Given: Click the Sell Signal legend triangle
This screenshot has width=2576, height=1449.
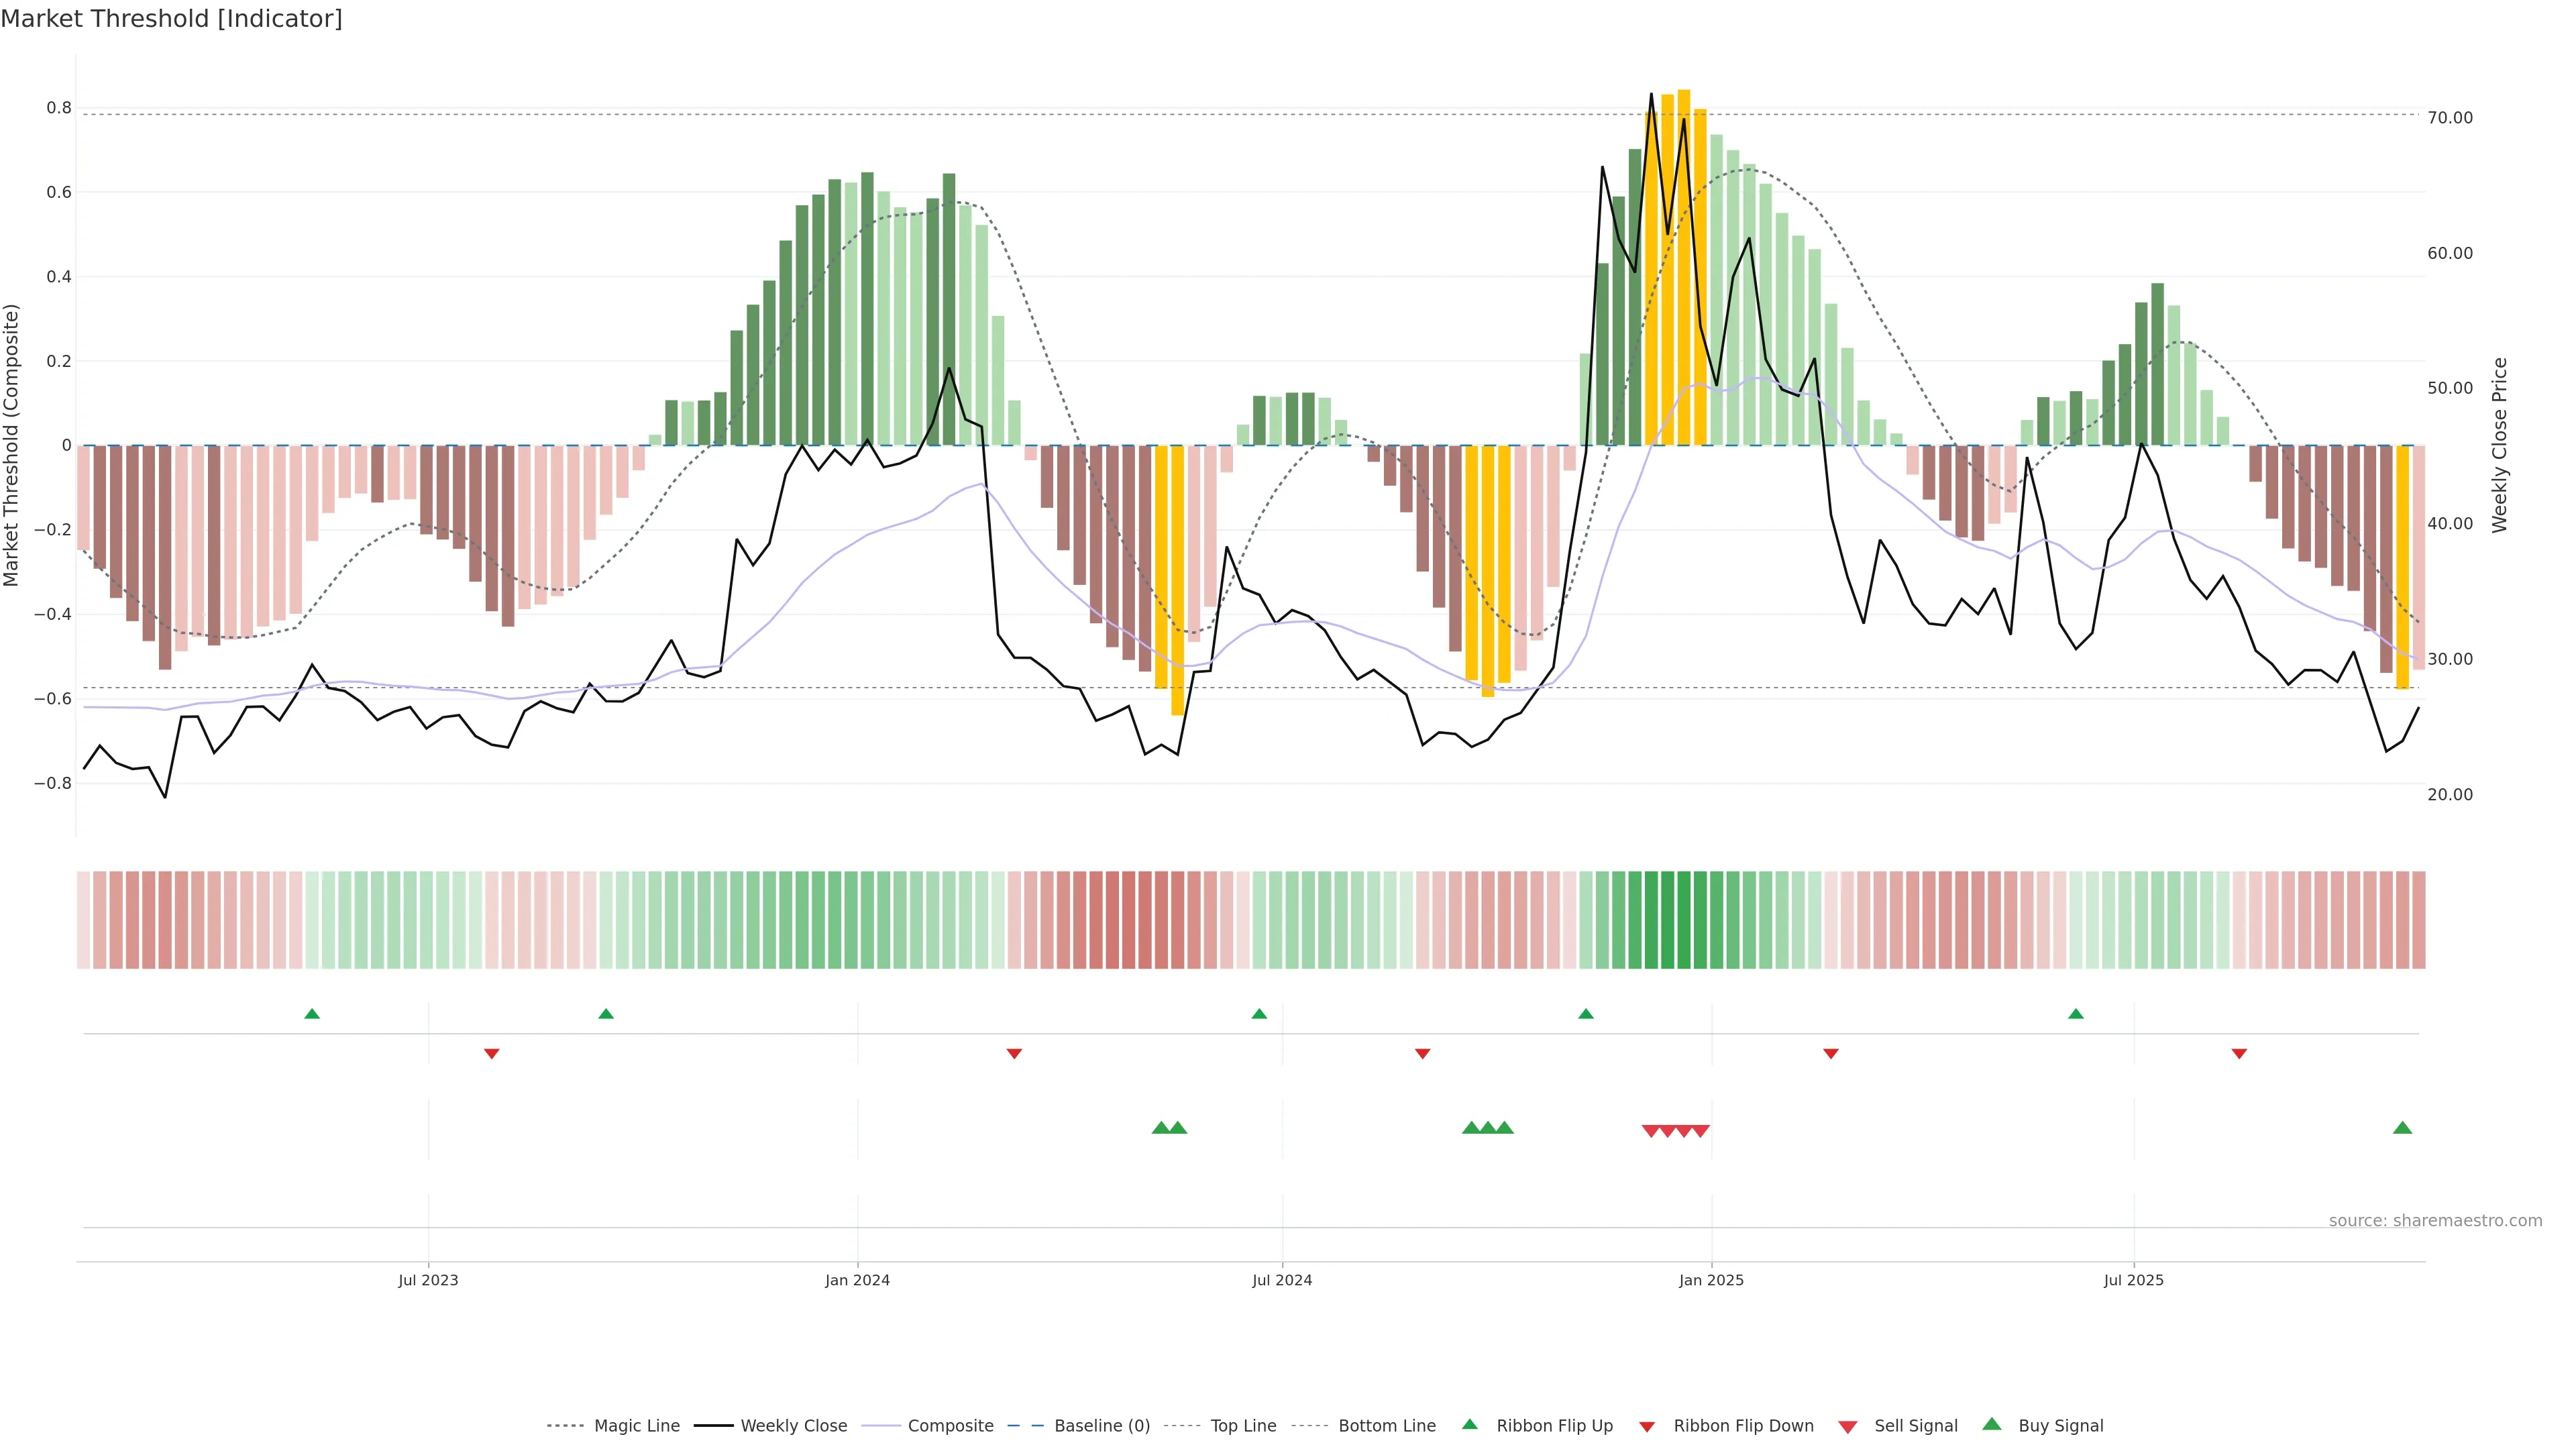Looking at the screenshot, I should pos(1848,1427).
